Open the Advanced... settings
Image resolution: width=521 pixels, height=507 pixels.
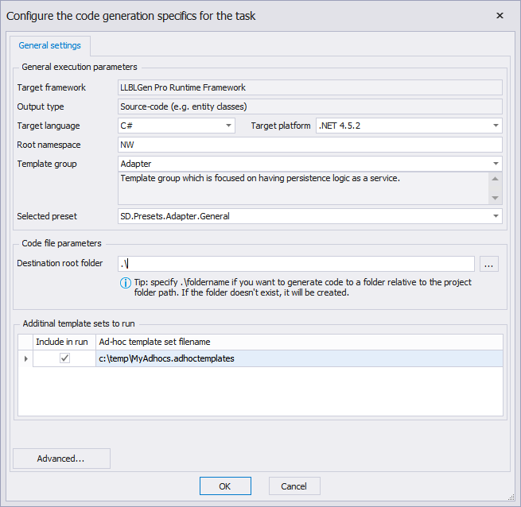coord(61,459)
